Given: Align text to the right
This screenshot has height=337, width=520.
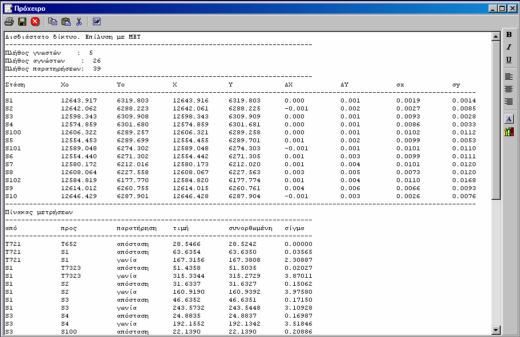Looking at the screenshot, I should click(509, 102).
